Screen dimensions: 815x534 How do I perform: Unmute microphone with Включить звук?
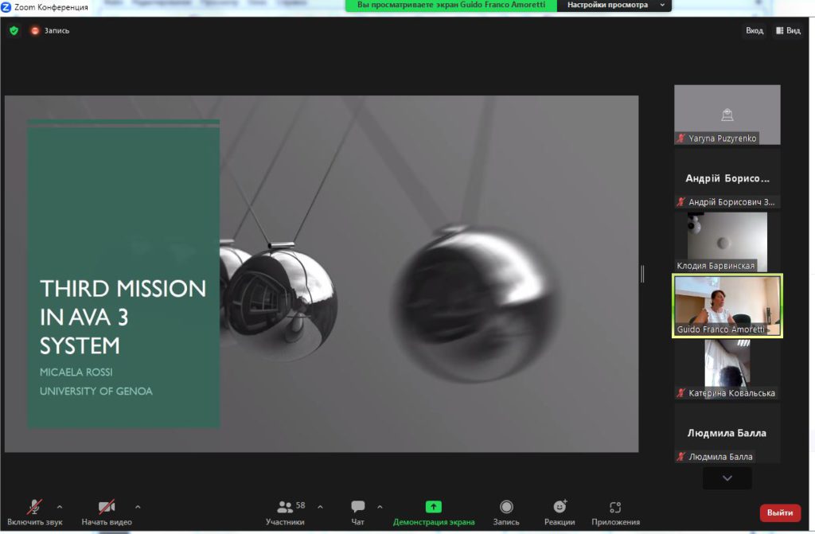(35, 512)
